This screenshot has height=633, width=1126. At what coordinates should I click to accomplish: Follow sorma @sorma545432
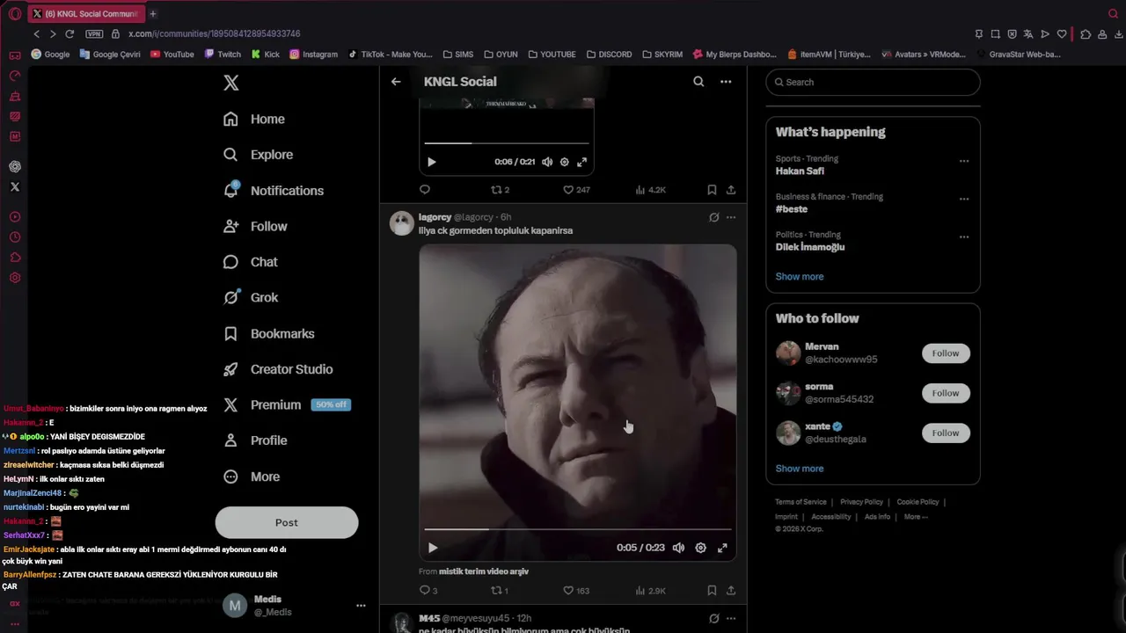946,393
